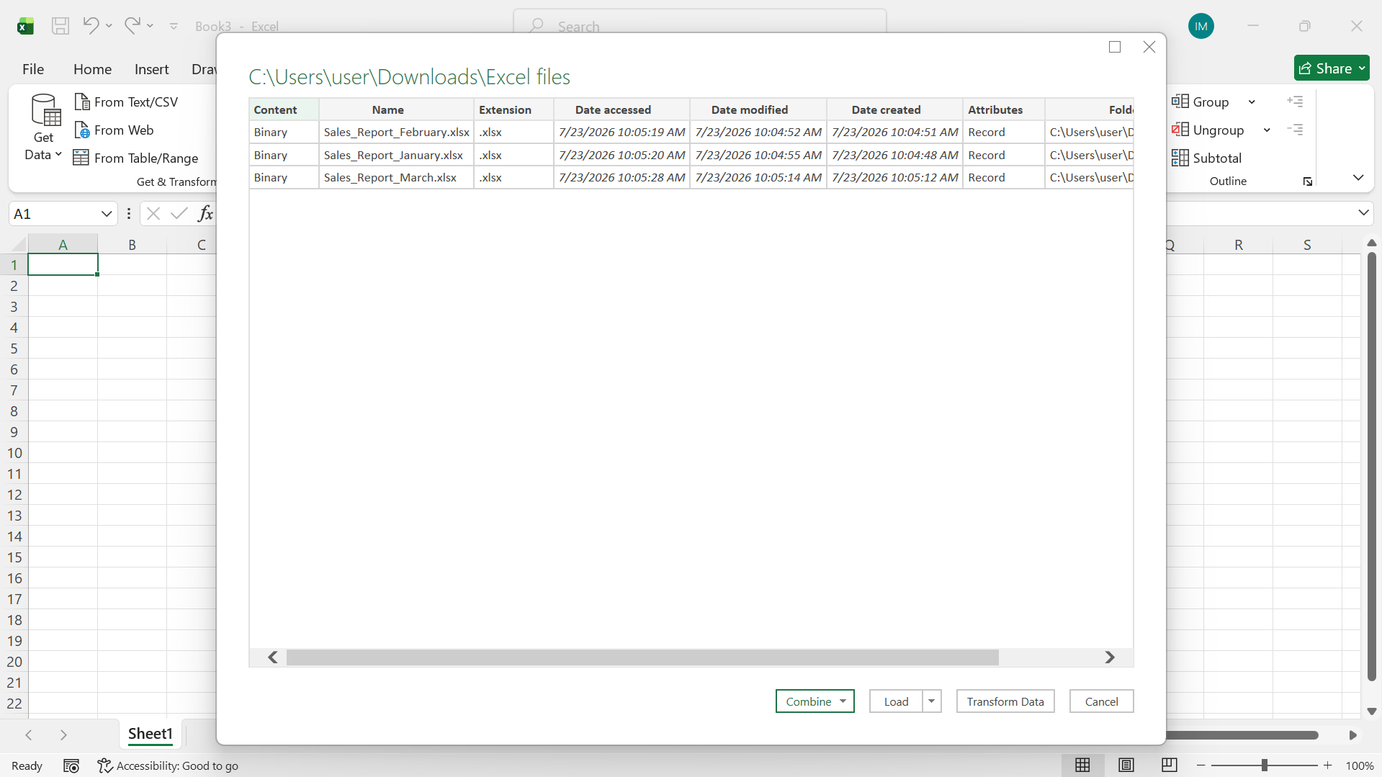Image resolution: width=1382 pixels, height=777 pixels.
Task: Click the confirm entry checkmark icon
Action: tap(179, 213)
